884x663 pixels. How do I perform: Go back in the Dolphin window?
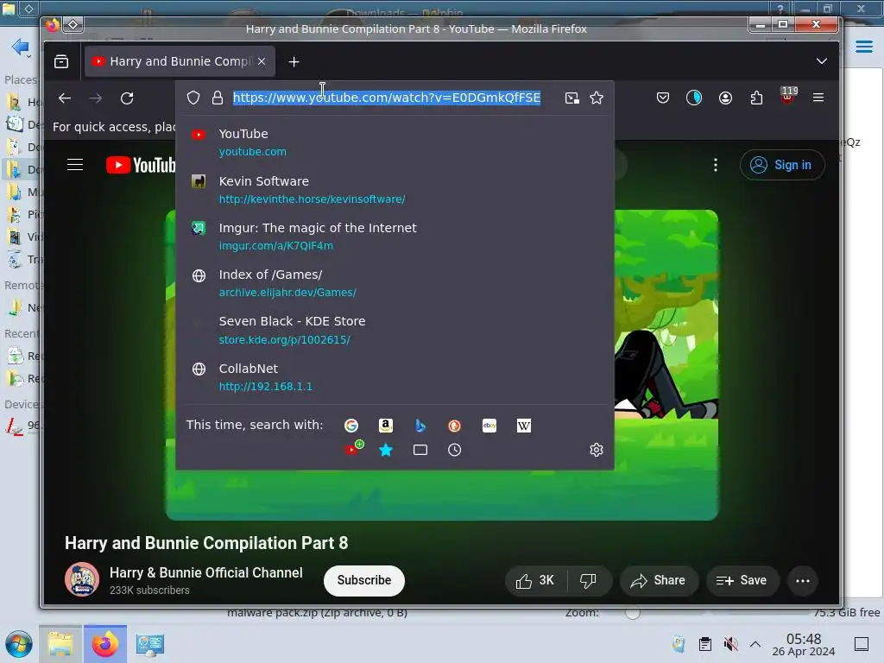(x=20, y=47)
